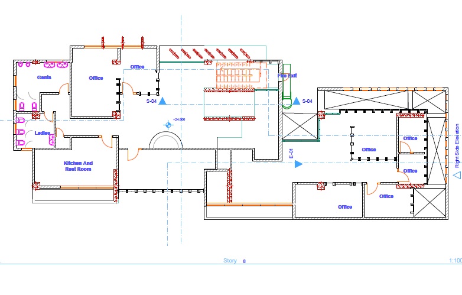The image size is (462, 295).
Task: Select the Gents room label
Action: pos(44,77)
